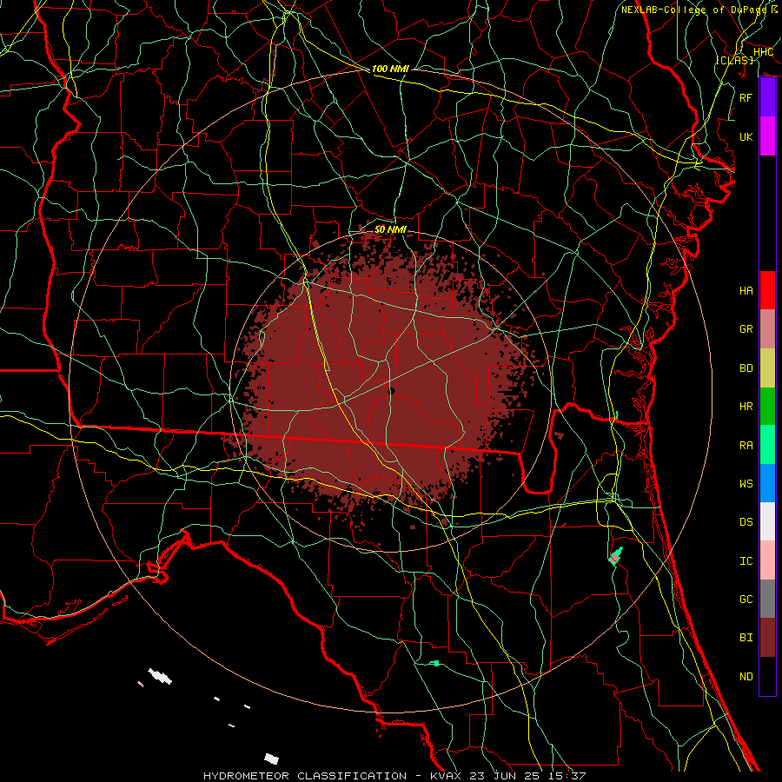Image resolution: width=782 pixels, height=782 pixels.
Task: Click the GC gray legend swatch
Action: [x=767, y=599]
